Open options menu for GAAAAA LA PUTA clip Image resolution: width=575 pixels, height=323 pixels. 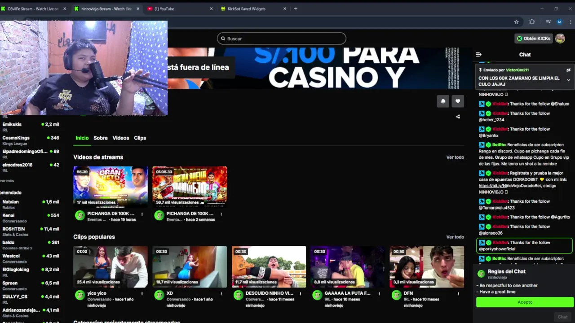[x=379, y=294]
